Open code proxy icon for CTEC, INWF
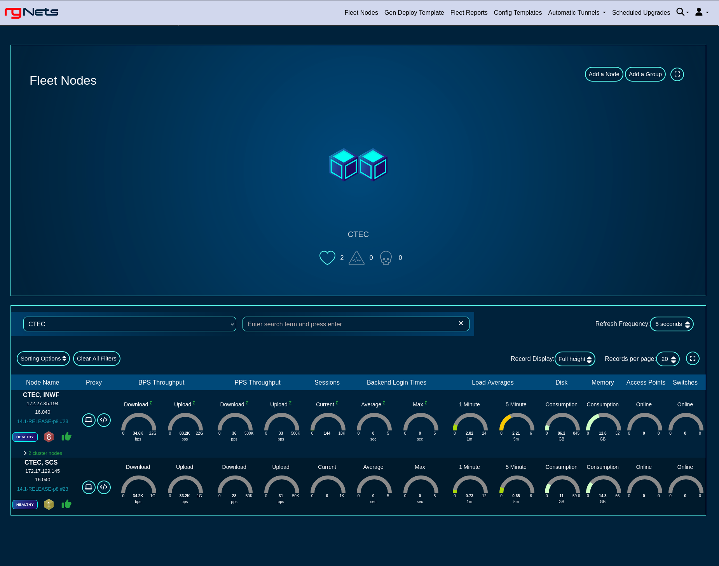This screenshot has width=719, height=566. (x=104, y=420)
